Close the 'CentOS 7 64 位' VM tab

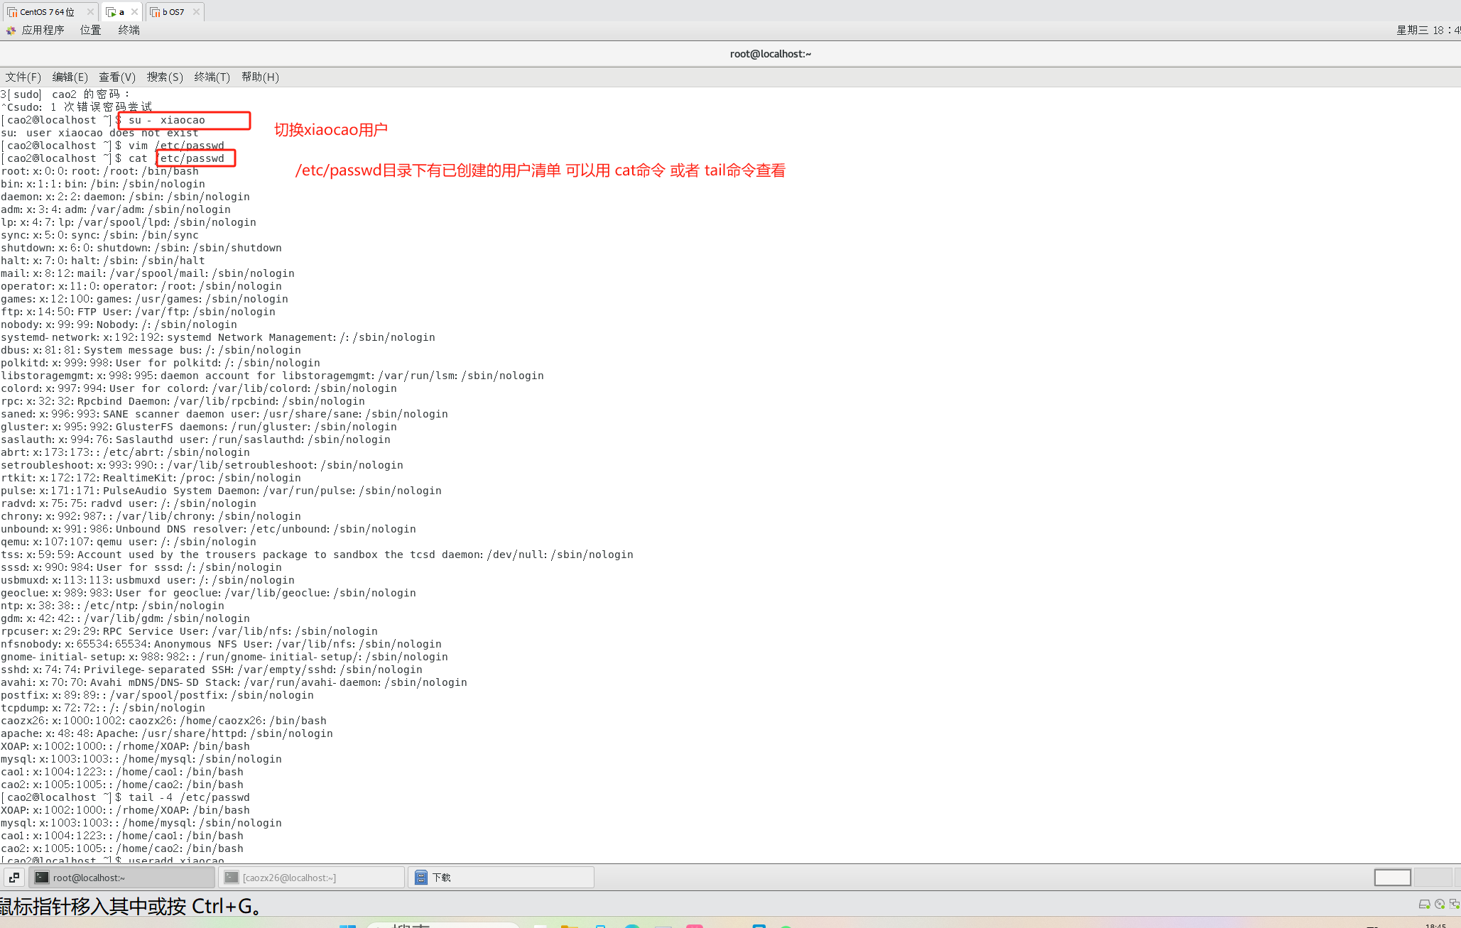pyautogui.click(x=90, y=12)
